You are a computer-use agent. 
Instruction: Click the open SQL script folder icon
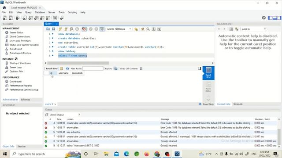(48, 29)
